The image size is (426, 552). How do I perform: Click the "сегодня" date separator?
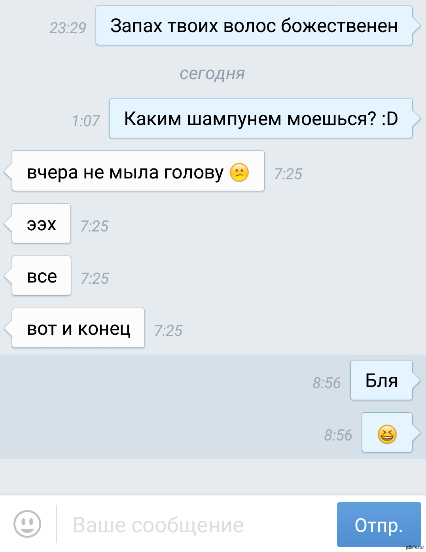(x=212, y=73)
